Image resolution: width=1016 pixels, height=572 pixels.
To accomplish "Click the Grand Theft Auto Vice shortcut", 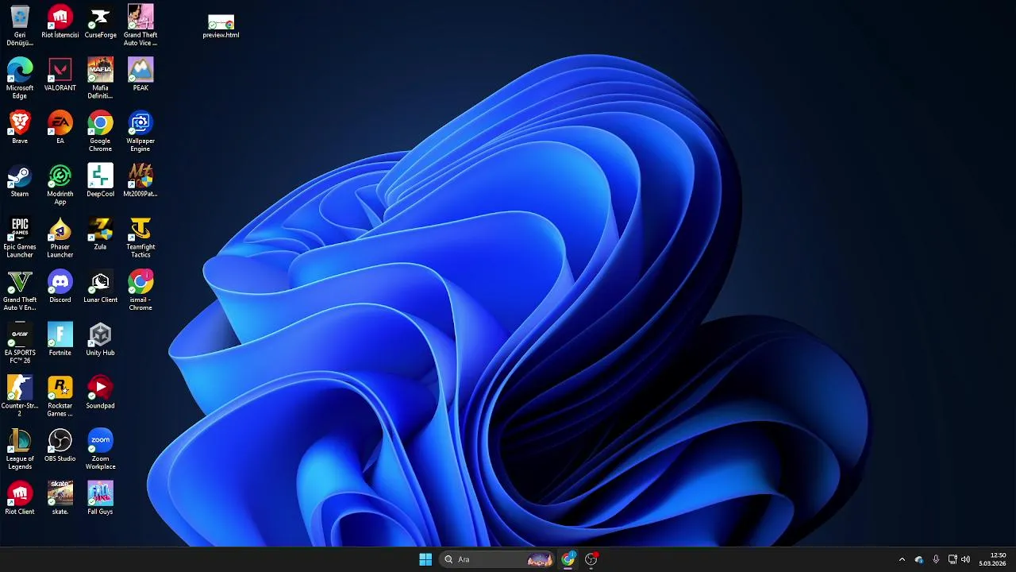I will 140,25.
